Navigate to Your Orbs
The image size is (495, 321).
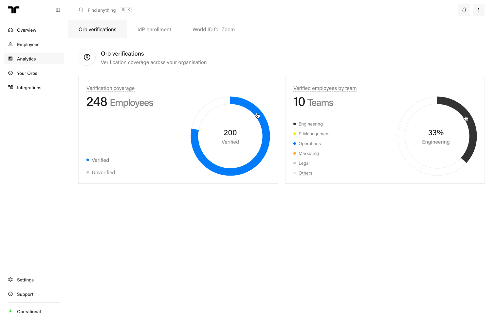pyautogui.click(x=34, y=73)
